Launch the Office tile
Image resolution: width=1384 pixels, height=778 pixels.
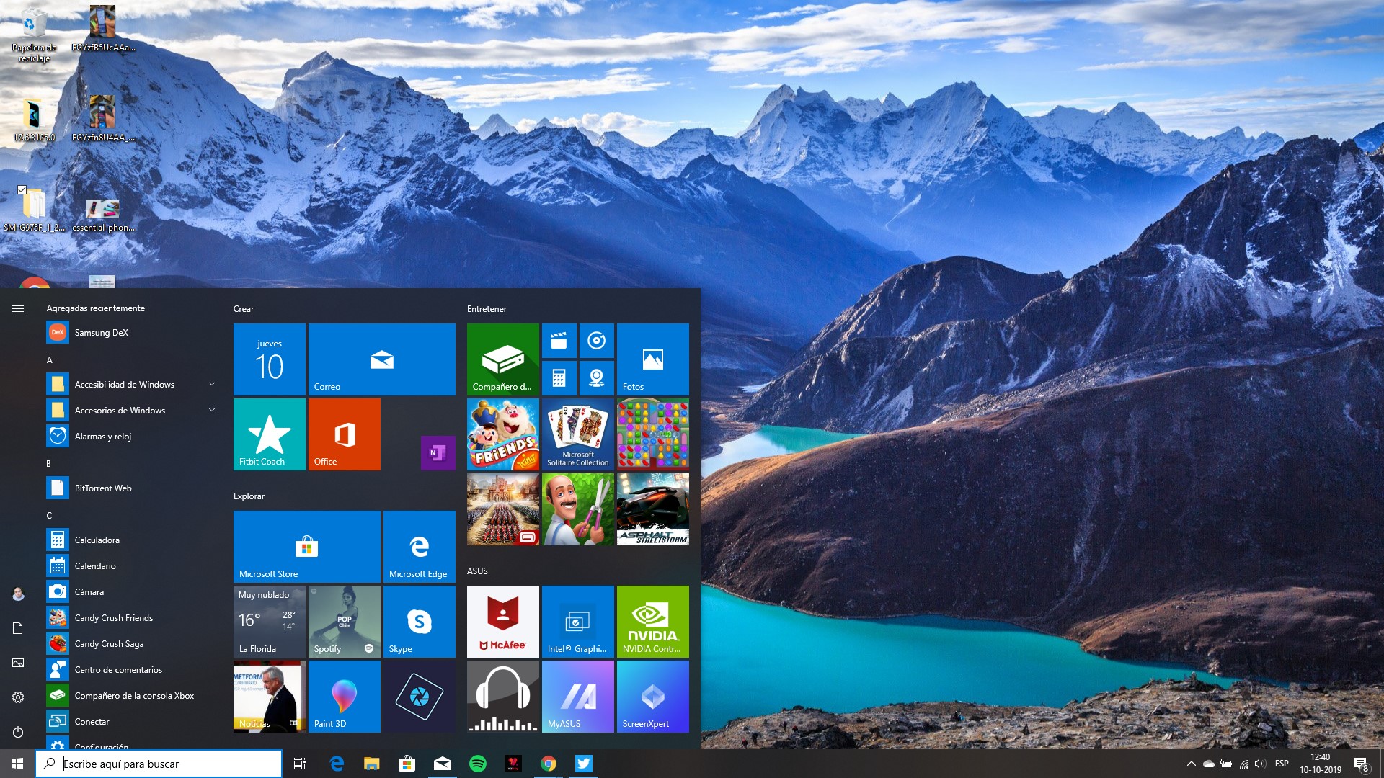[x=345, y=434]
